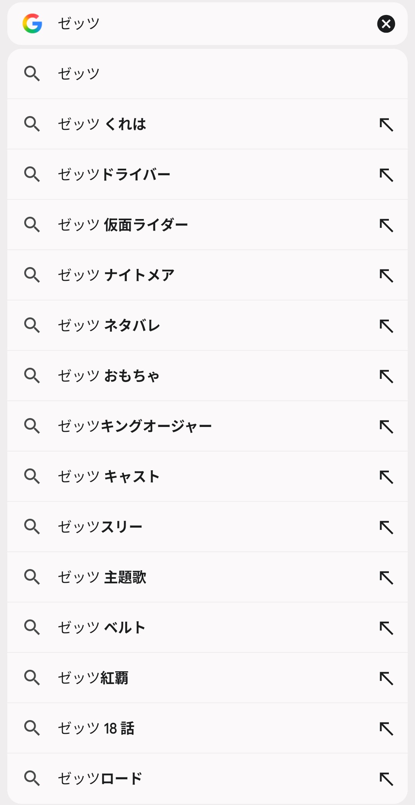Click the magnifier icon beside ゼッツ ネタバレ

[32, 325]
